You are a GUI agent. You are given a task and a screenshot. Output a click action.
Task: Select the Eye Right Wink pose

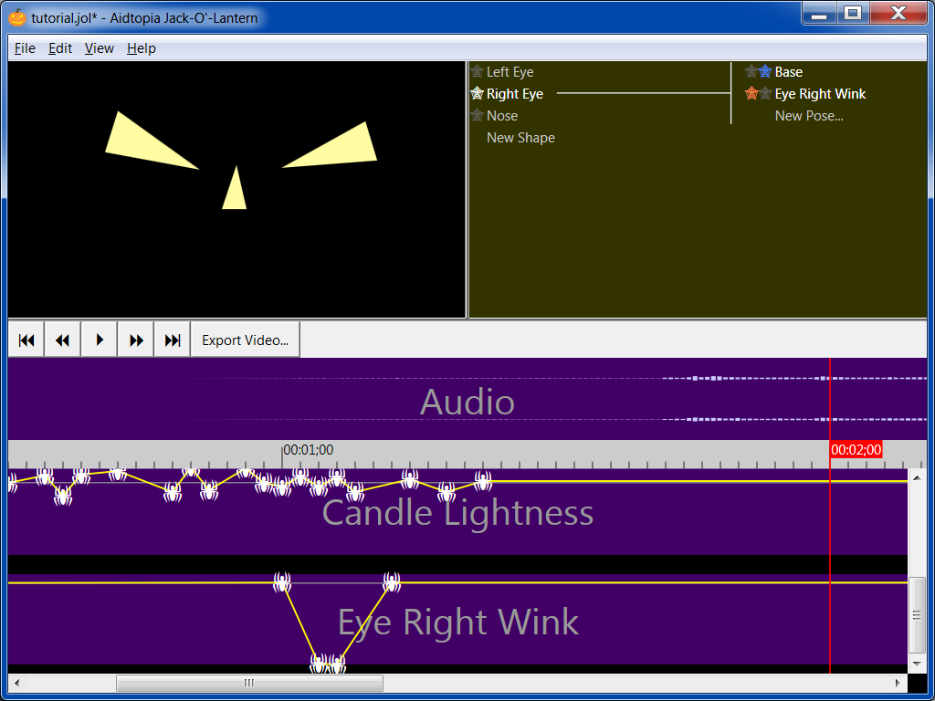820,94
